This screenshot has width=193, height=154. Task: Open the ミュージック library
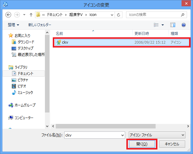[x=25, y=93]
